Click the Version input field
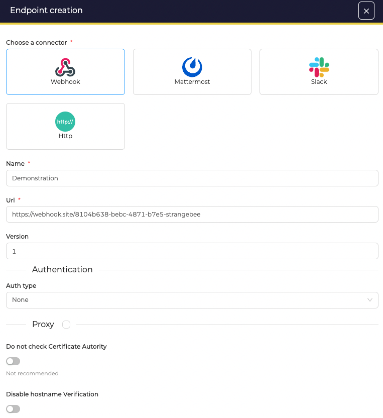The height and width of the screenshot is (418, 383). (x=192, y=251)
